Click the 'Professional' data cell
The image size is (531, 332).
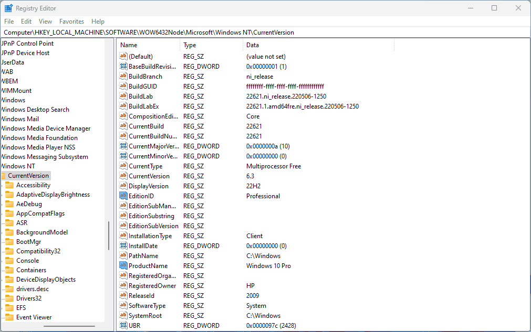[x=263, y=196]
